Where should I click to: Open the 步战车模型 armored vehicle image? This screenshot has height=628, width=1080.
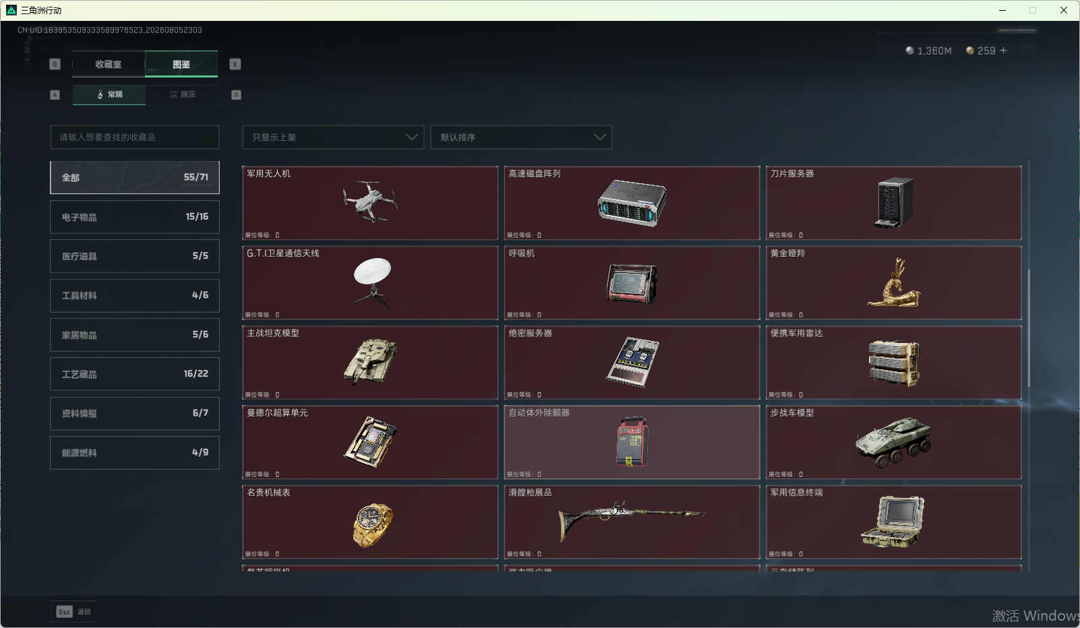tap(894, 442)
